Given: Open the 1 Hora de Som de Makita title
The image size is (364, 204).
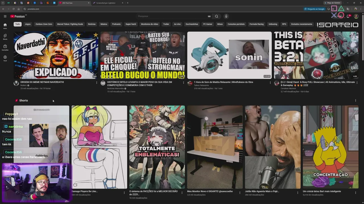Looking at the screenshot, I should point(224,82).
